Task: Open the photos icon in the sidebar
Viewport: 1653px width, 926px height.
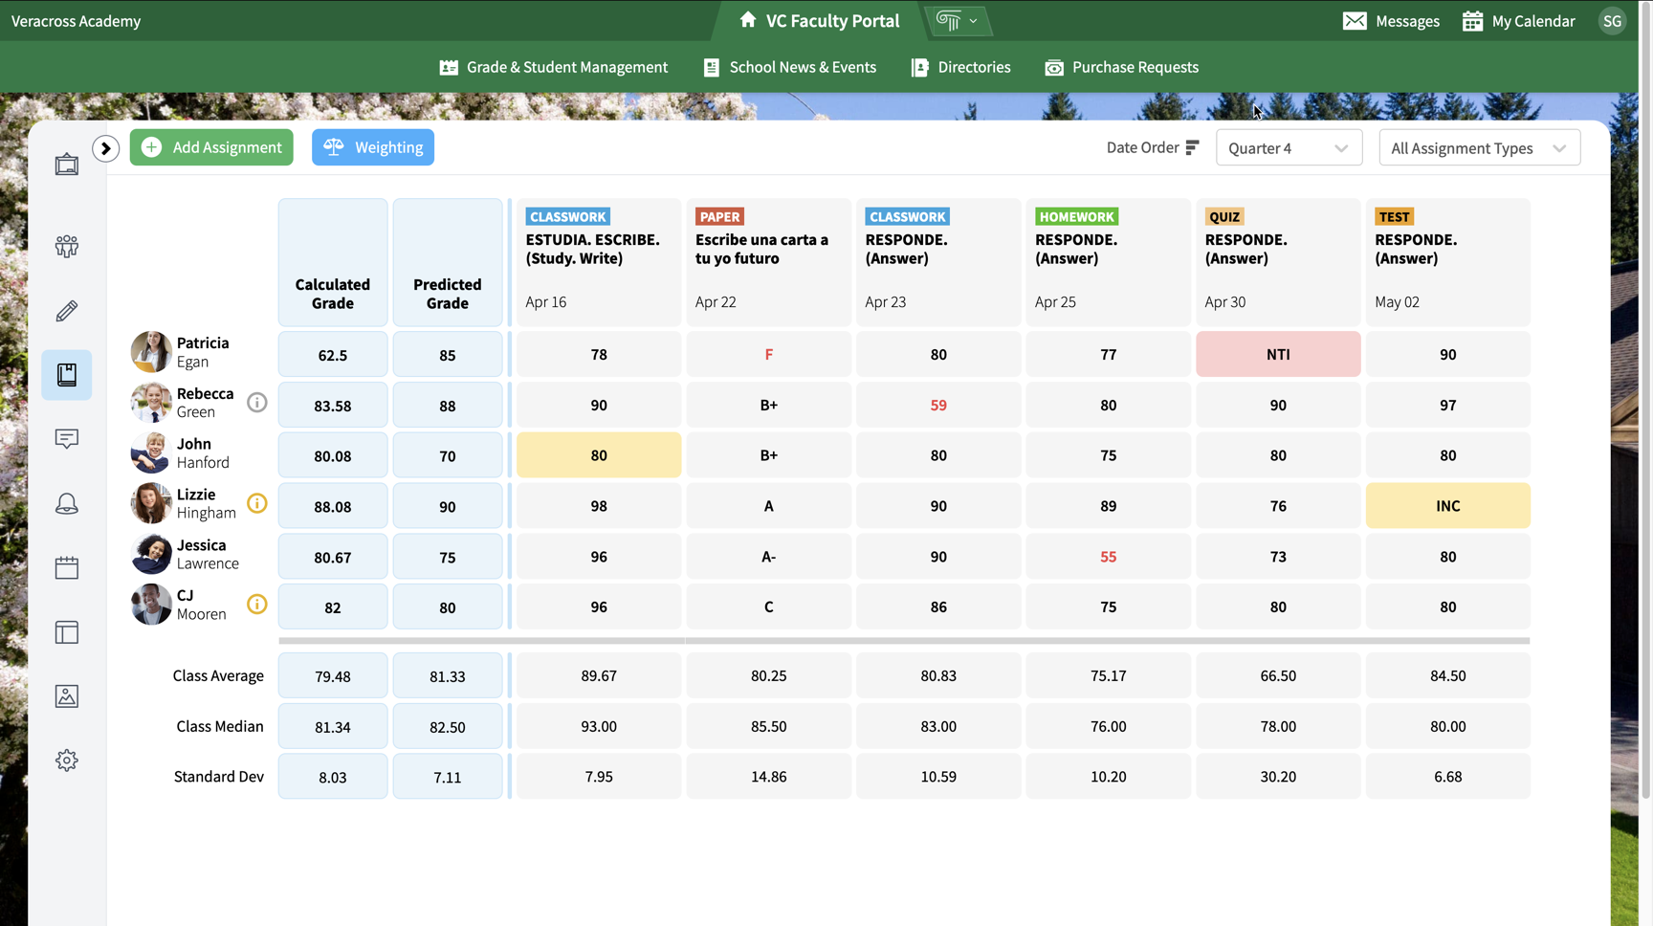Action: (66, 696)
